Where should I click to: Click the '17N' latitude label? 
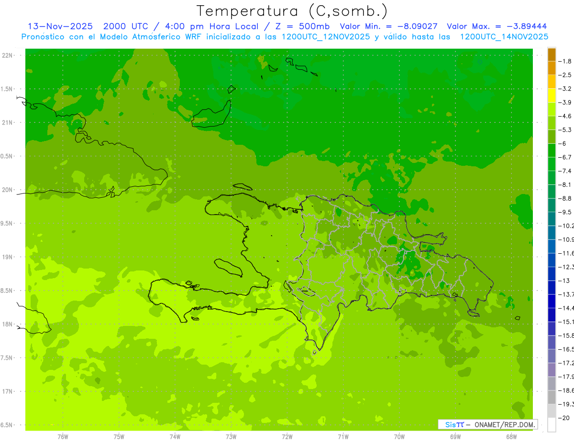[7, 392]
